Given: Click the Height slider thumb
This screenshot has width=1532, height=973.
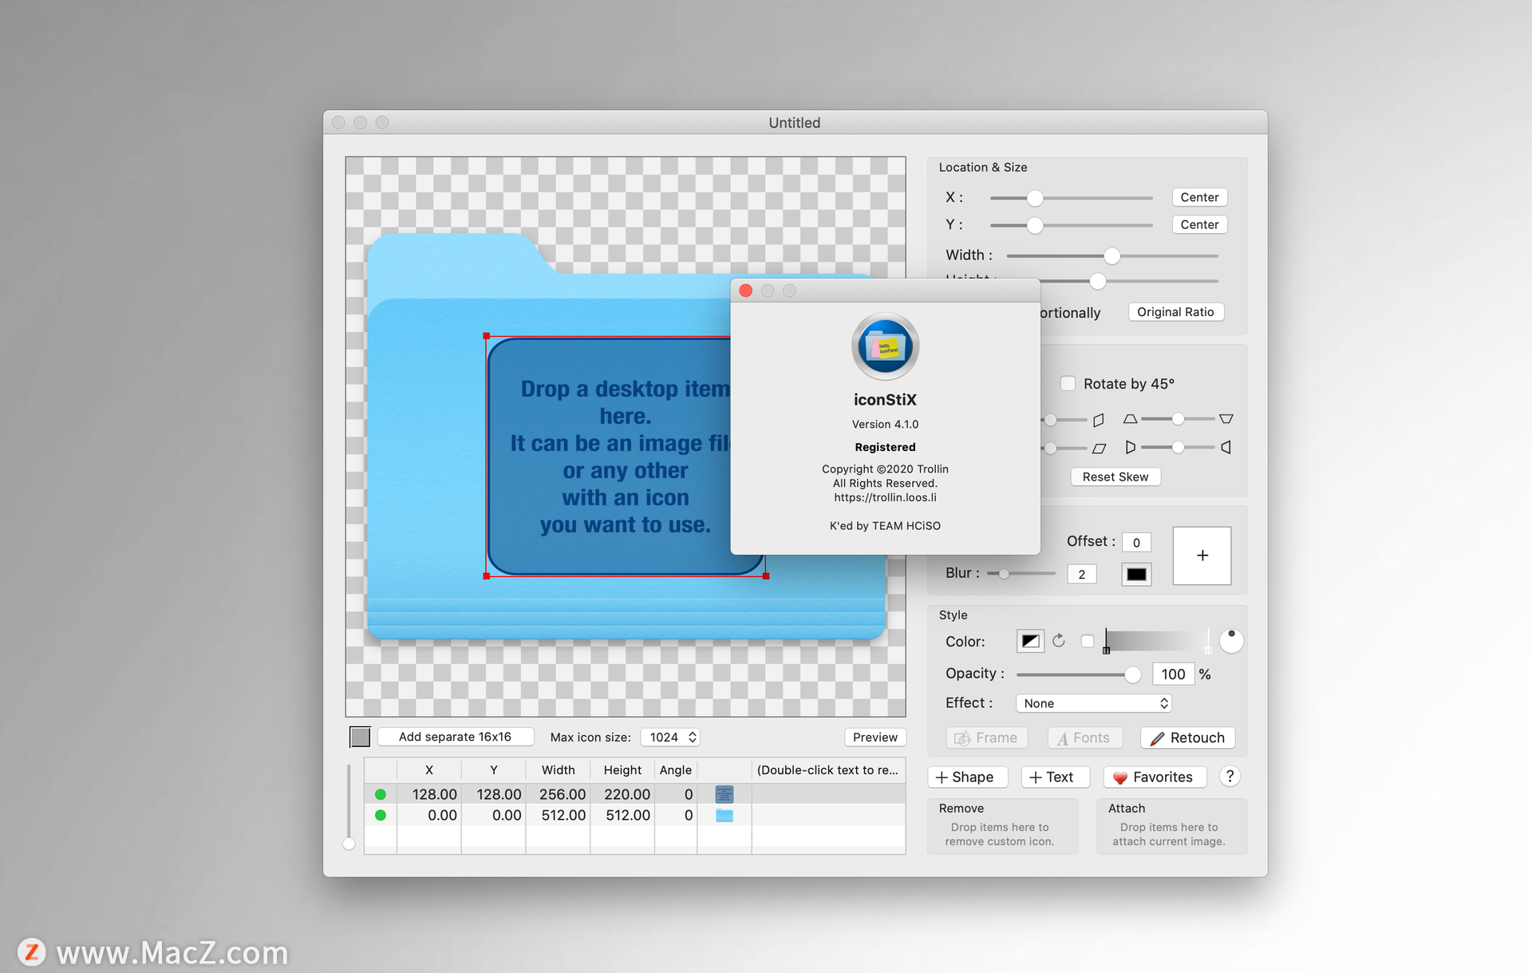Looking at the screenshot, I should point(1098,281).
